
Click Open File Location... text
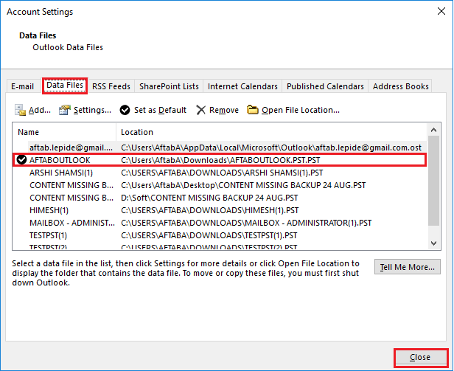pos(301,110)
